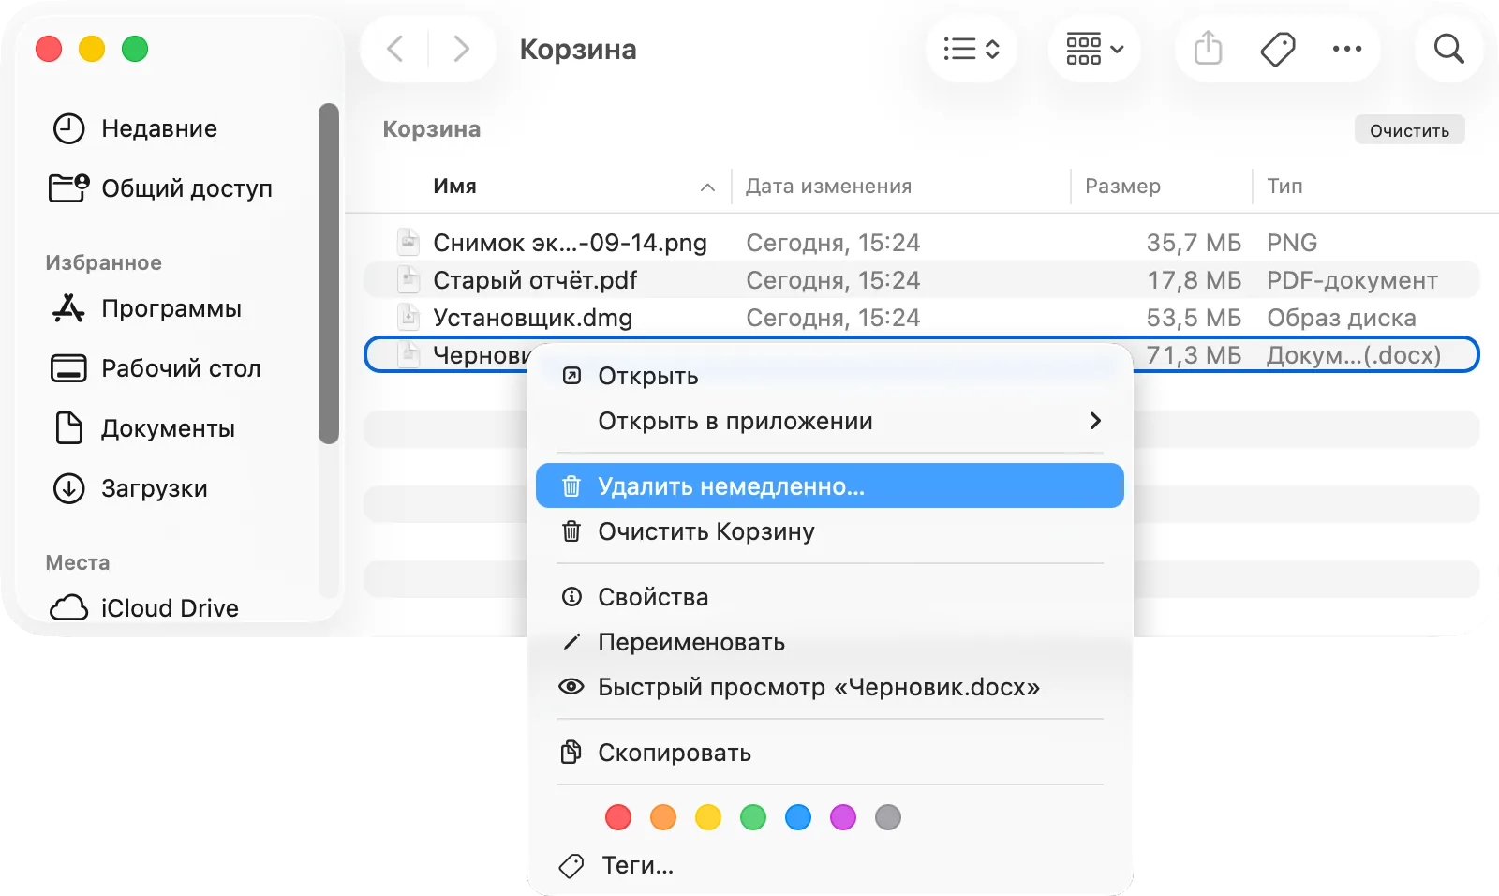Open the list view options control

point(972,49)
